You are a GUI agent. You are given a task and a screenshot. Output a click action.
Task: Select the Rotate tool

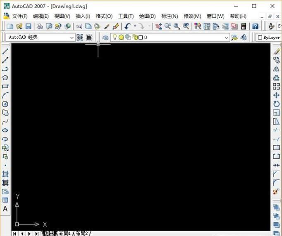pos(276,104)
